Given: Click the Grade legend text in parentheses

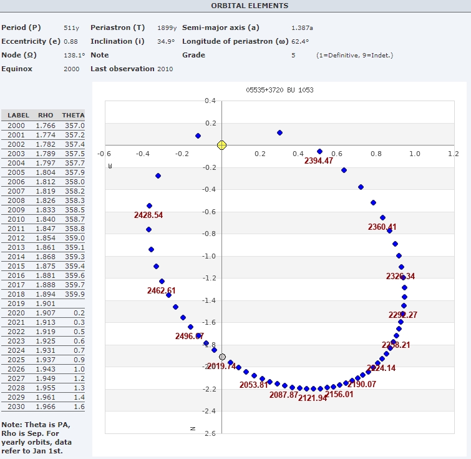Looking at the screenshot, I should point(354,55).
